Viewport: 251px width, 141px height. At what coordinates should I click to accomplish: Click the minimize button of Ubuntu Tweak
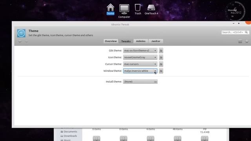[234, 23]
